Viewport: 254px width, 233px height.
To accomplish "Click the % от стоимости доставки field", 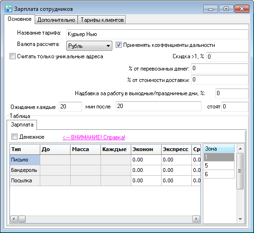I will tap(219, 80).
